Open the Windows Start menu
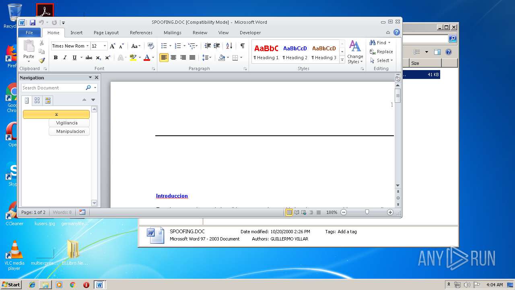 pyautogui.click(x=11, y=285)
